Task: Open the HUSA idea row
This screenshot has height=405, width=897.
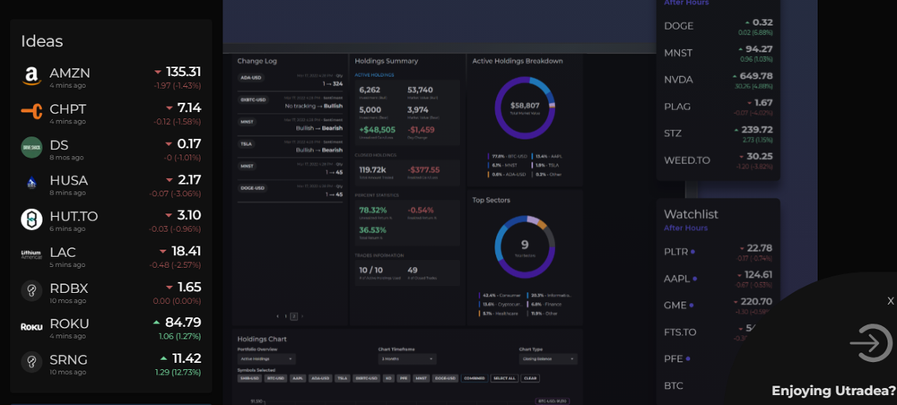Action: [x=111, y=185]
